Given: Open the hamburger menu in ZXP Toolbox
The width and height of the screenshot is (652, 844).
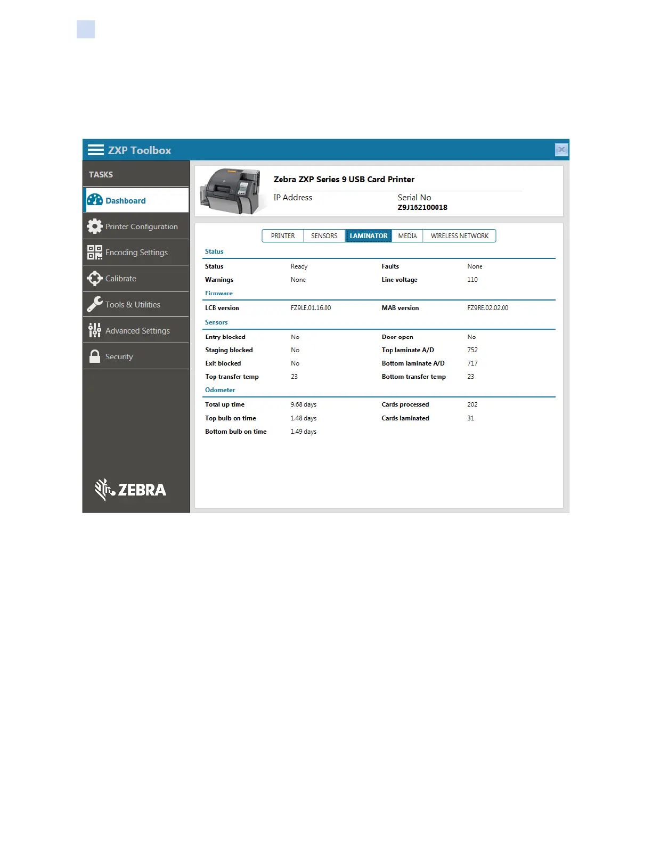Looking at the screenshot, I should (96, 150).
